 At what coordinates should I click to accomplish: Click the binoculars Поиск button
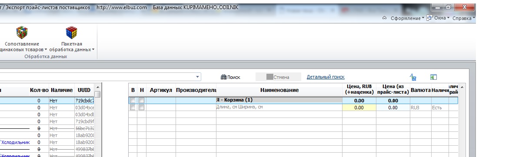[x=230, y=77]
